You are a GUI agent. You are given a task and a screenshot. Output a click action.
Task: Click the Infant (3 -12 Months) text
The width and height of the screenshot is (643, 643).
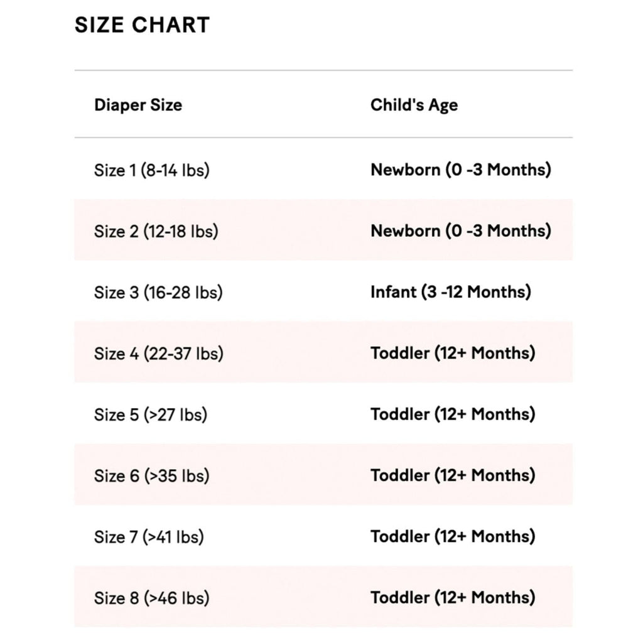point(450,292)
